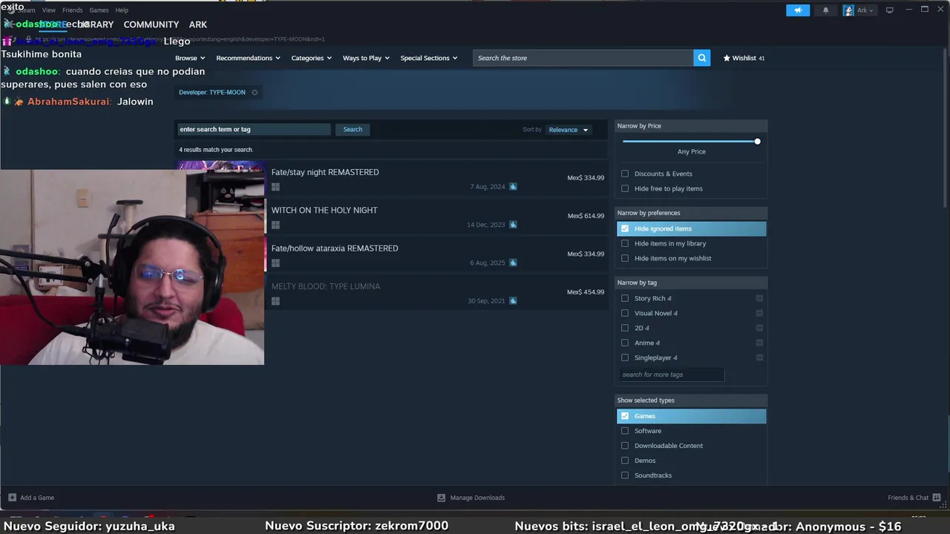Viewport: 950px width, 534px height.
Task: Click Windows platform icon for Fate/hollow ataraxia REMASTERED
Action: click(x=275, y=263)
